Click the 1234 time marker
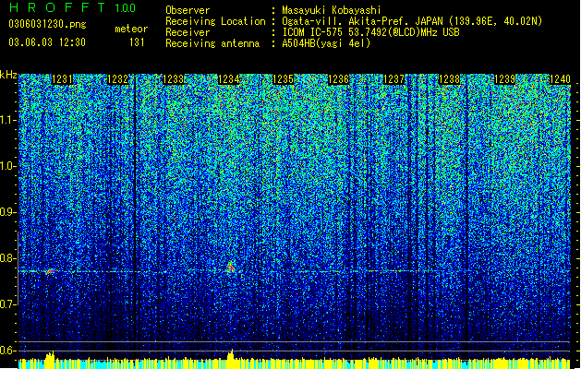 pos(229,79)
